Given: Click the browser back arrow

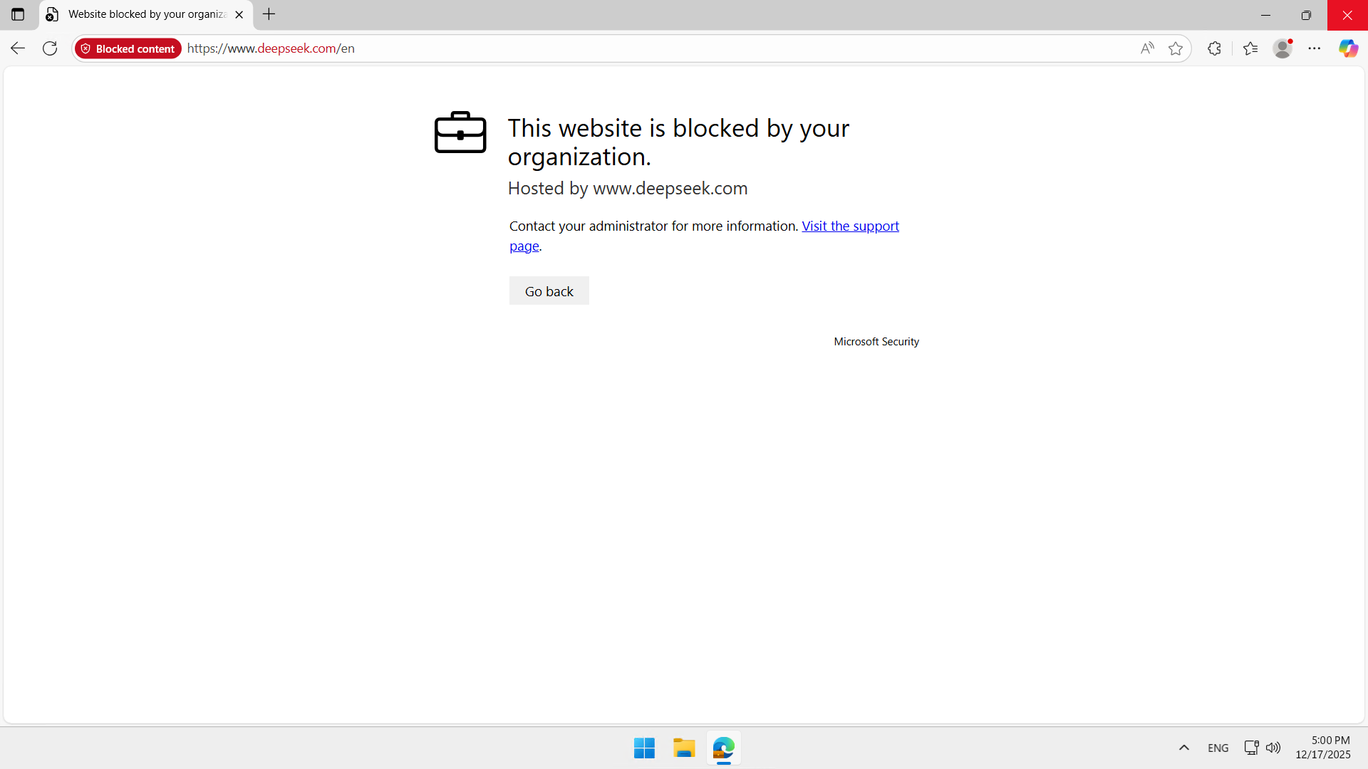Looking at the screenshot, I should [x=18, y=48].
